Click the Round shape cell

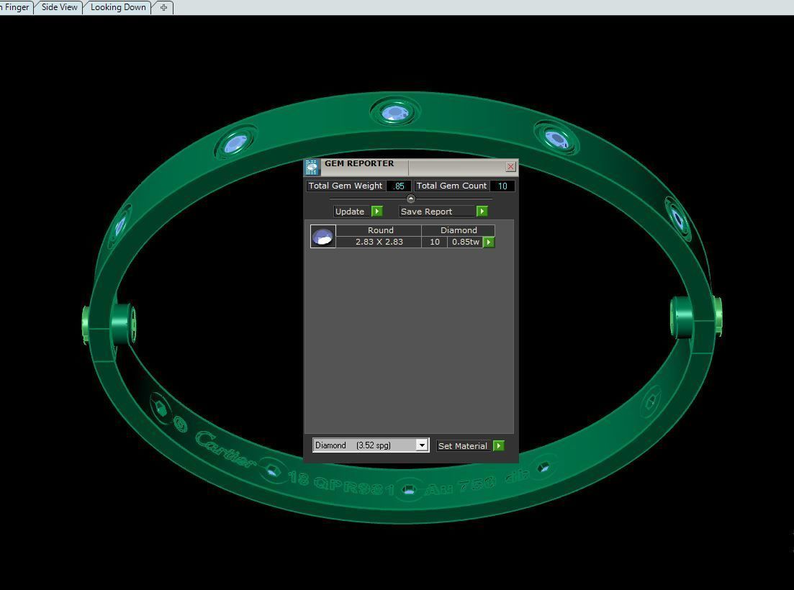(x=380, y=230)
